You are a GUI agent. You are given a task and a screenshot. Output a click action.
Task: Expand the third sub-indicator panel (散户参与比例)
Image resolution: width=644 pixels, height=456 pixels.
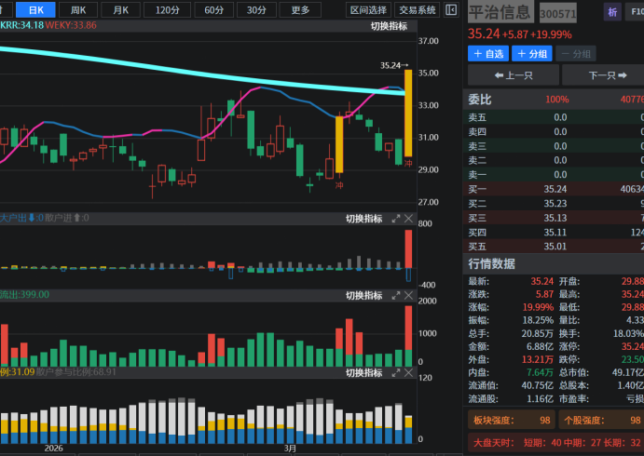394,372
